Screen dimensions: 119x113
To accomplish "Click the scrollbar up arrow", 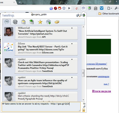I will pos(83,27).
